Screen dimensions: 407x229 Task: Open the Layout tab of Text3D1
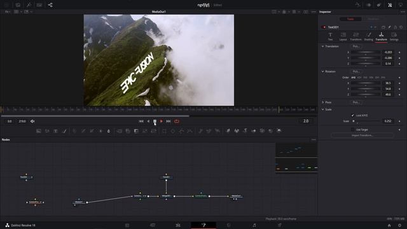343,37
